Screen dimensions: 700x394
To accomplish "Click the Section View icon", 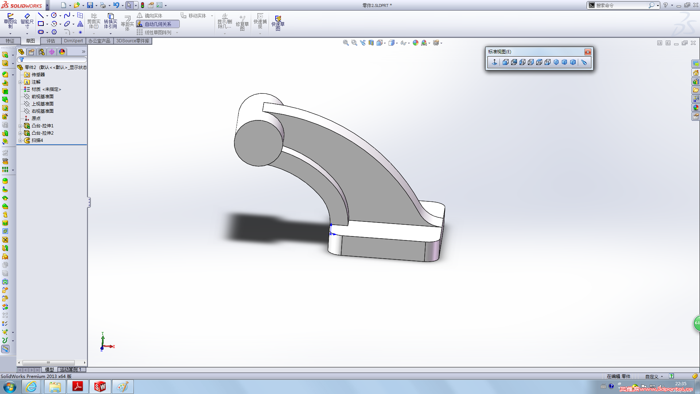I will [371, 43].
